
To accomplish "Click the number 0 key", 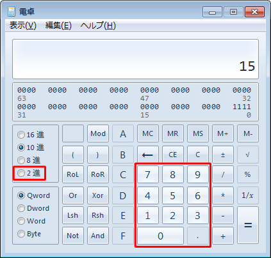I will click(160, 236).
